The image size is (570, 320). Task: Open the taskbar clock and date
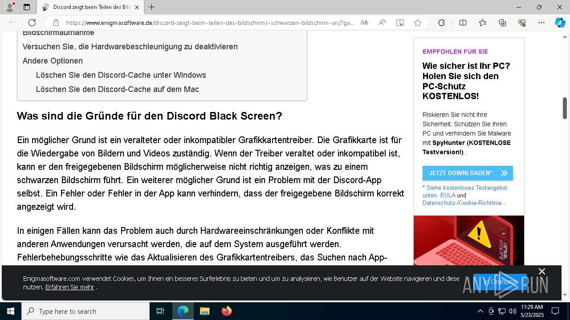pyautogui.click(x=532, y=311)
